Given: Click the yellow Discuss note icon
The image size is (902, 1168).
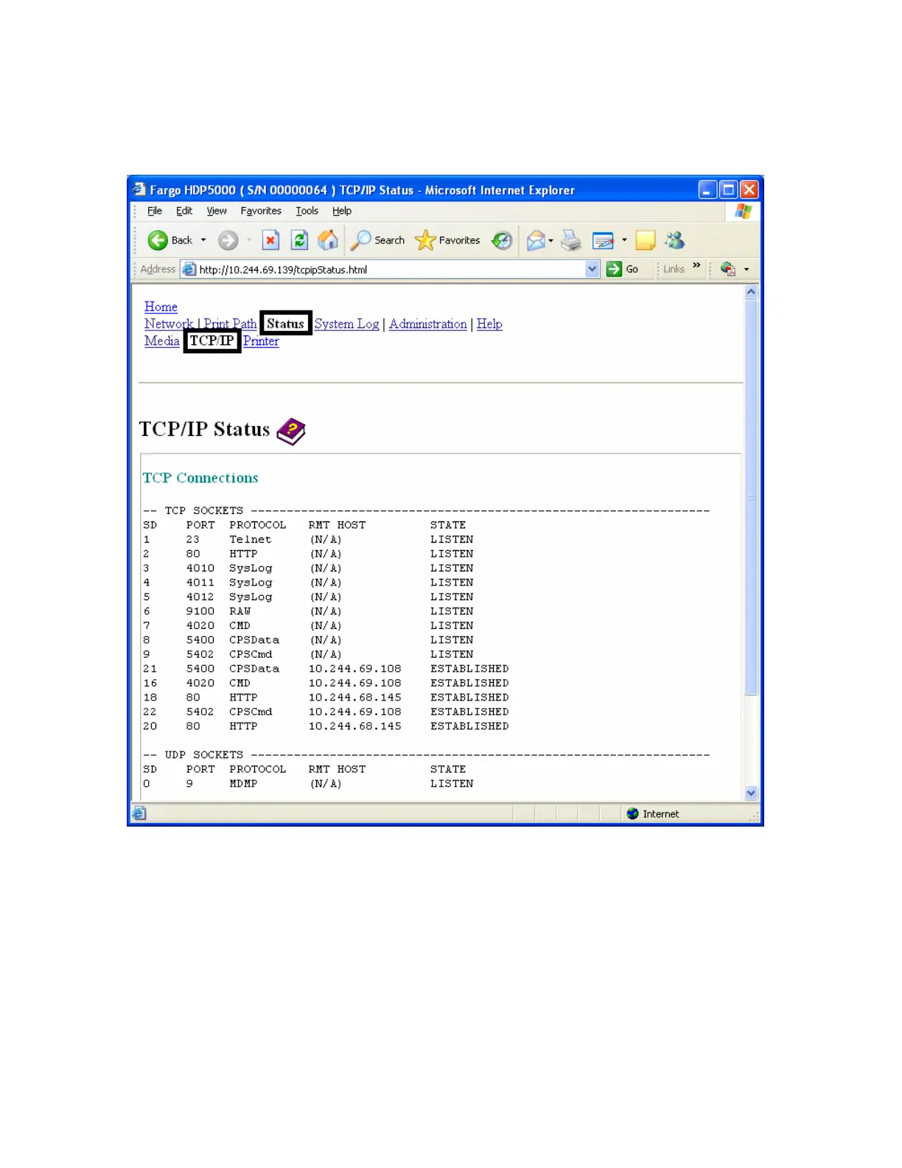Looking at the screenshot, I should click(x=646, y=240).
